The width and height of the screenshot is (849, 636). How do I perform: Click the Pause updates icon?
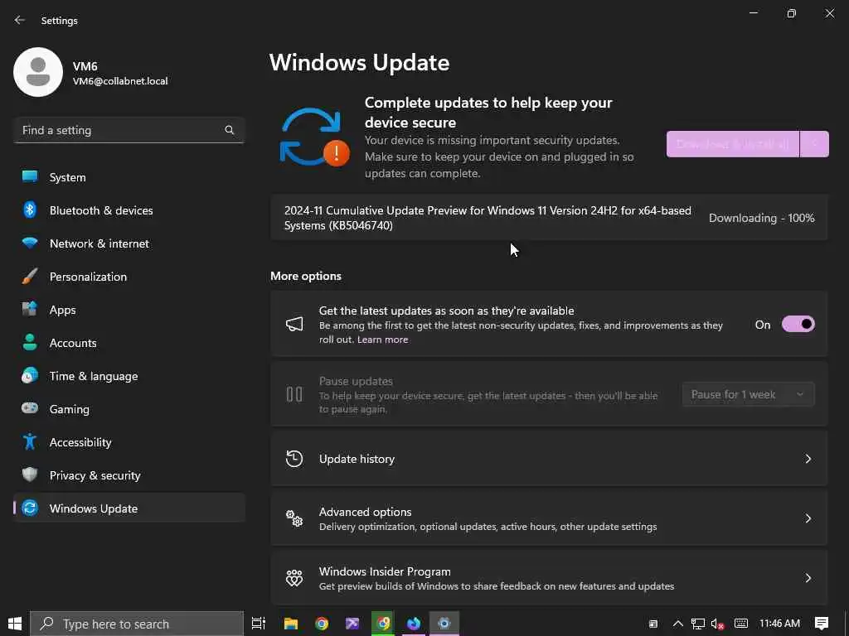pos(294,394)
